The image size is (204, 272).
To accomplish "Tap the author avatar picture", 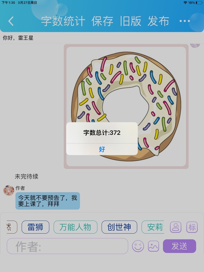I will 9,190.
